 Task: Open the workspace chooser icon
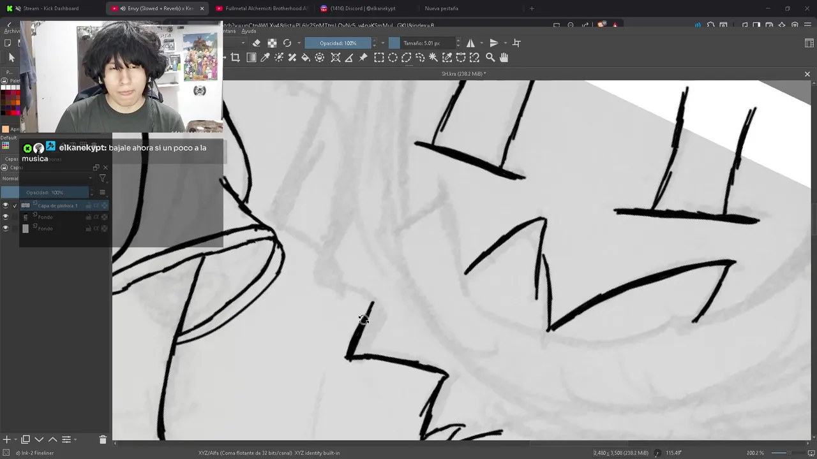pos(809,43)
